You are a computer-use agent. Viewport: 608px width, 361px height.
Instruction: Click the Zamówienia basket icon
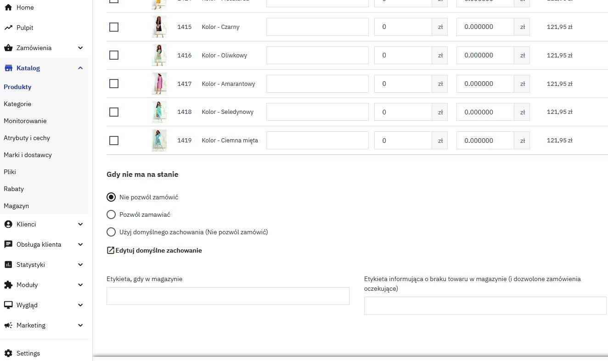8,48
